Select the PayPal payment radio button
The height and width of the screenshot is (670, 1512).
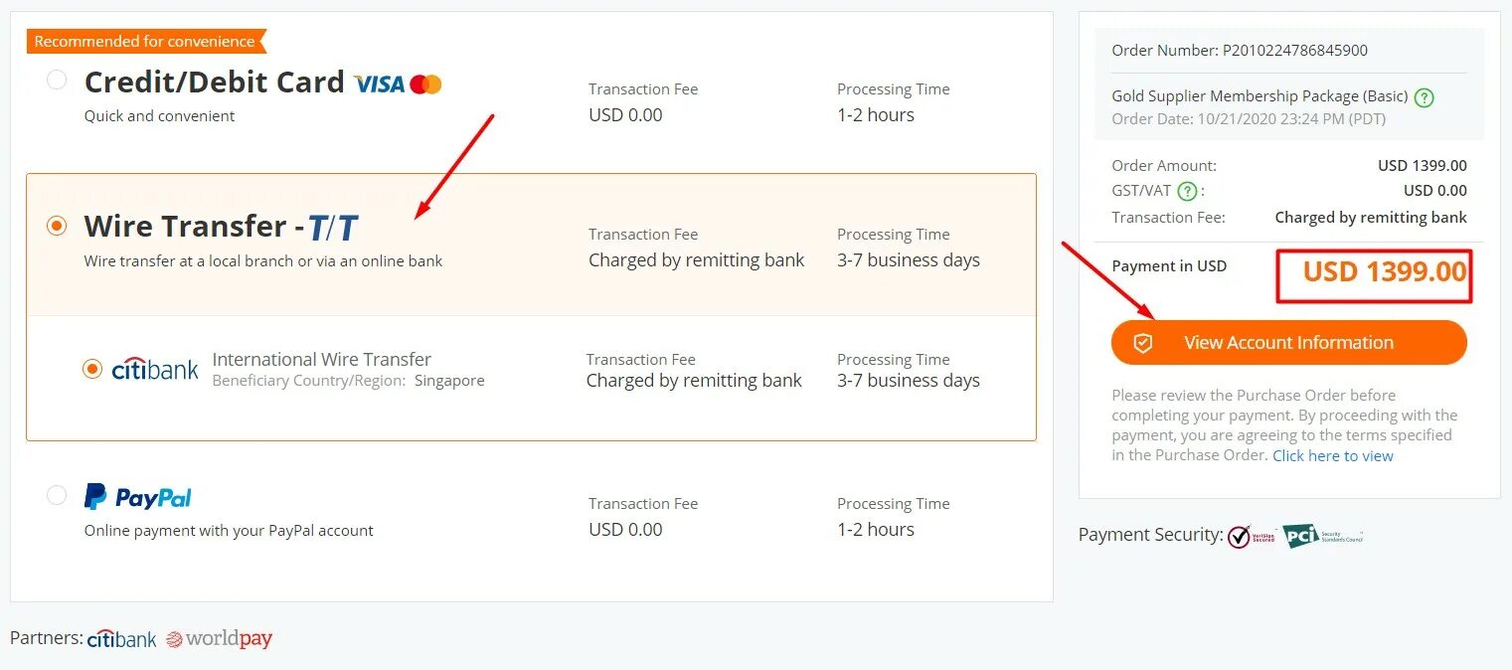57,495
